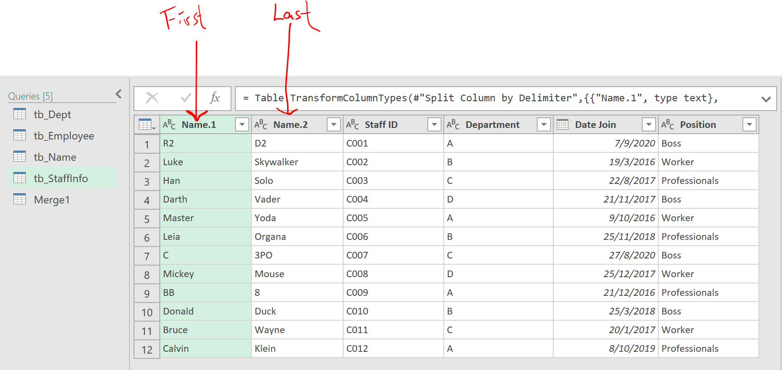Screen dimensions: 782x370
Task: Select row number 5 in the grid
Action: click(x=147, y=219)
